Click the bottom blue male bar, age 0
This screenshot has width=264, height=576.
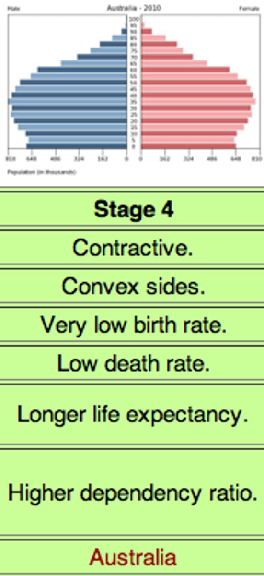77,146
